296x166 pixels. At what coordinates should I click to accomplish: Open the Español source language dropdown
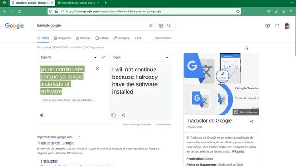(68, 57)
